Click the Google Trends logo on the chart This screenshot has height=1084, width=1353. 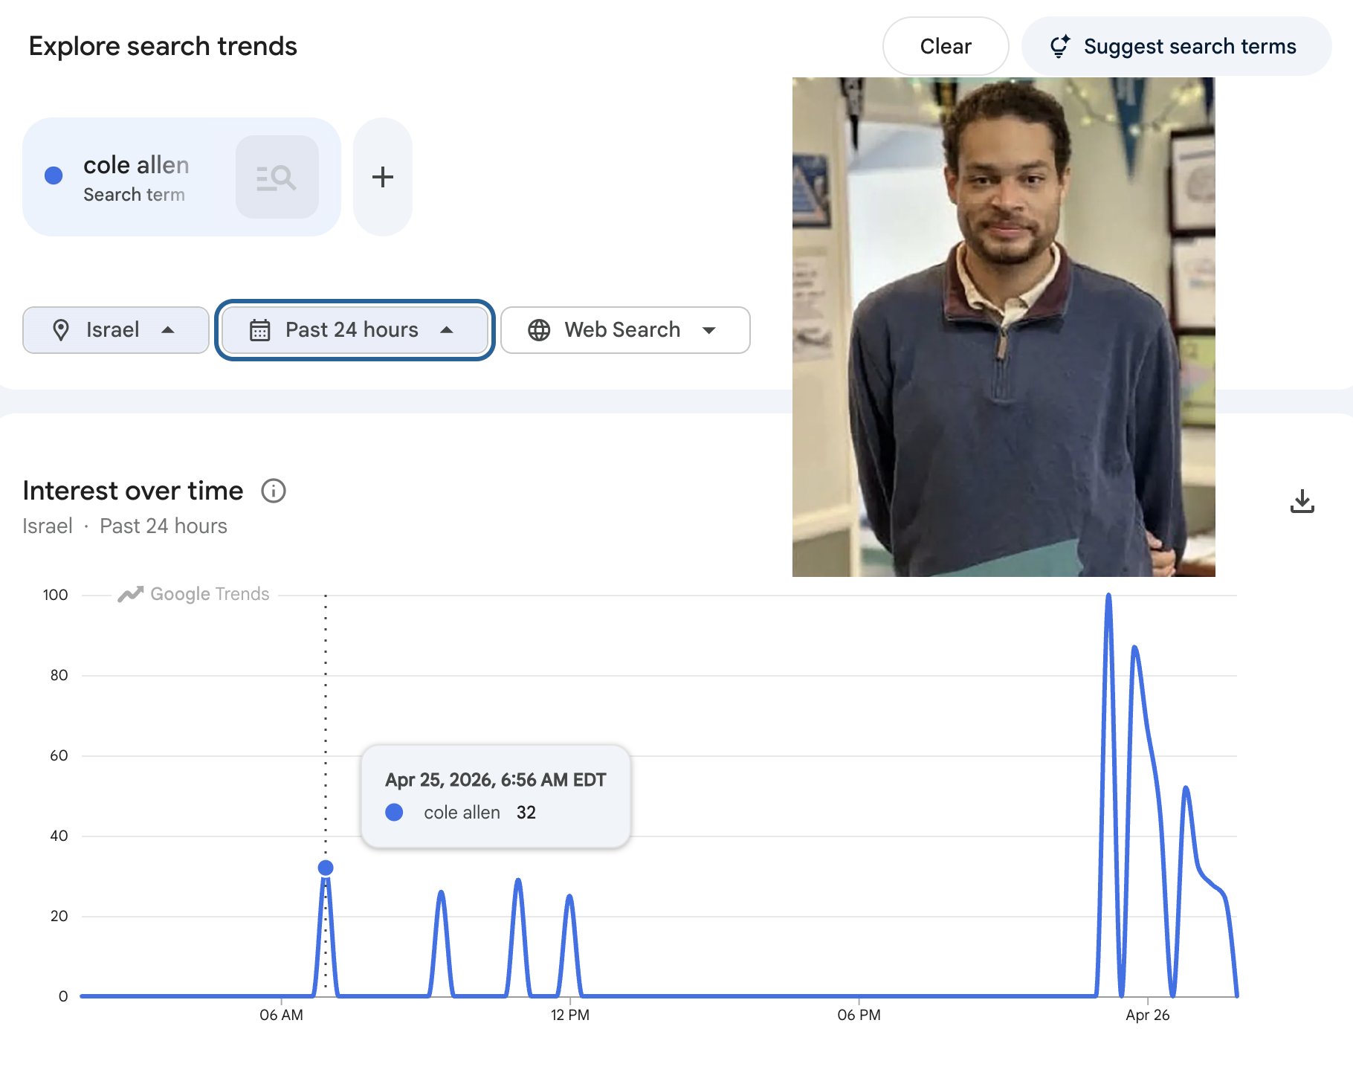pos(193,593)
